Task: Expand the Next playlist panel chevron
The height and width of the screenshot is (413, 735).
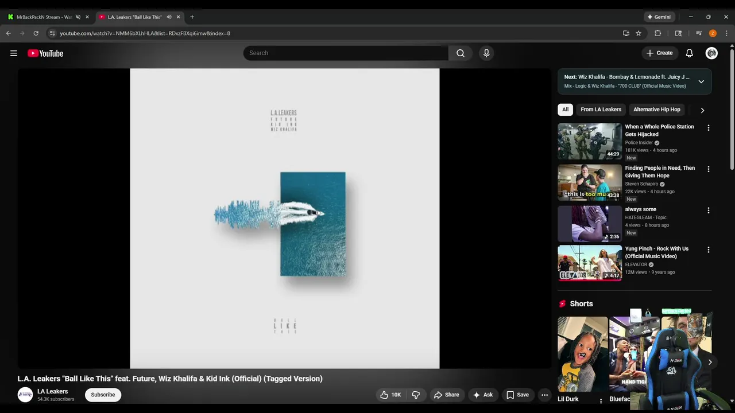Action: (x=701, y=81)
